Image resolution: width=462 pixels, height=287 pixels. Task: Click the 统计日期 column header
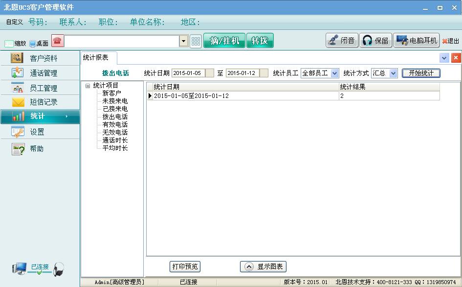246,87
